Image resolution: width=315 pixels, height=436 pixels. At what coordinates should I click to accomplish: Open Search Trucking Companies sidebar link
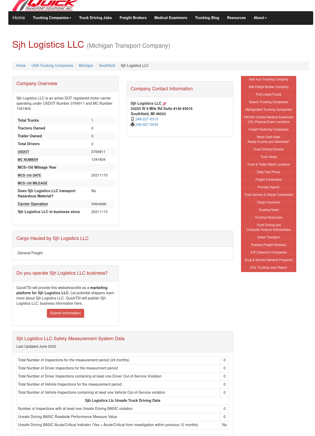[x=268, y=102]
